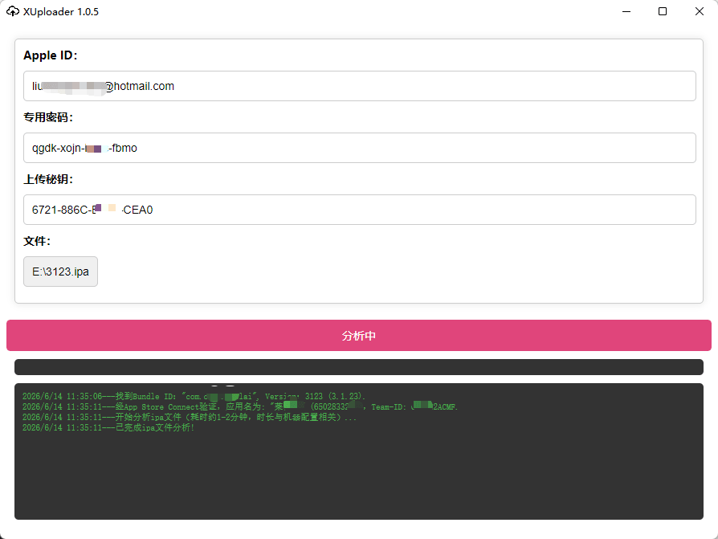Click the XUploader 1.0.5 window title
The height and width of the screenshot is (539, 718).
61,12
